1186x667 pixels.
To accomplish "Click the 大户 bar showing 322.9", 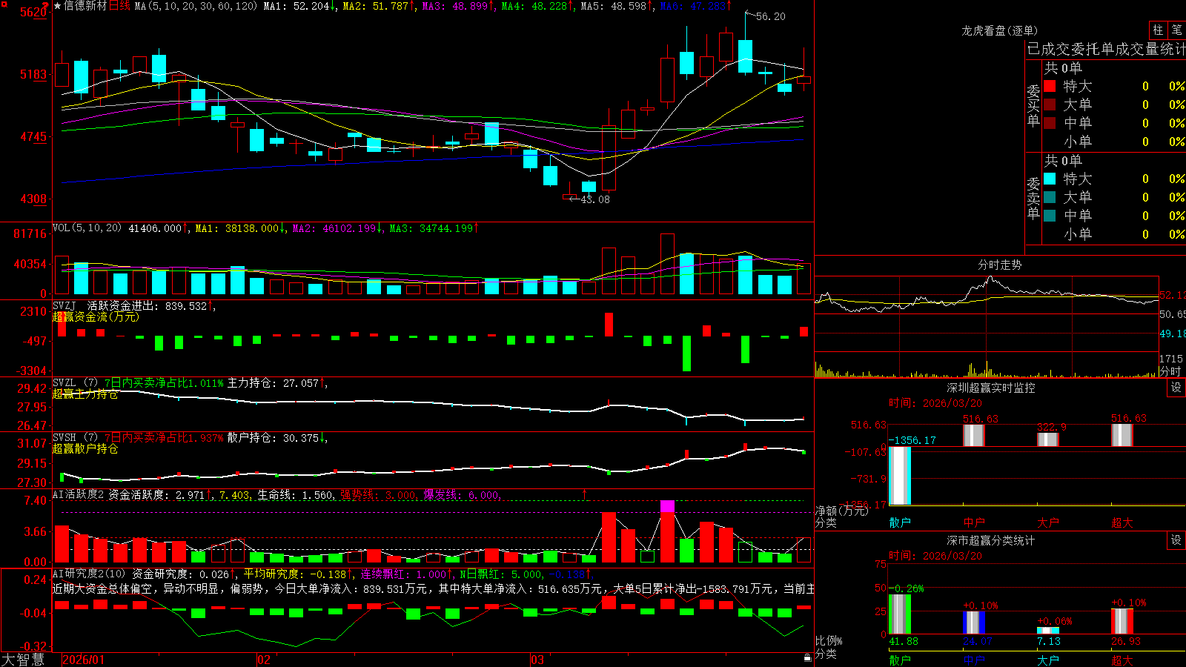I will click(x=1048, y=439).
